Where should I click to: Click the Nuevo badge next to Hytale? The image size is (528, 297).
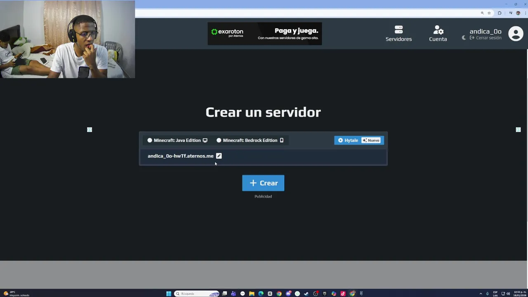pyautogui.click(x=371, y=140)
